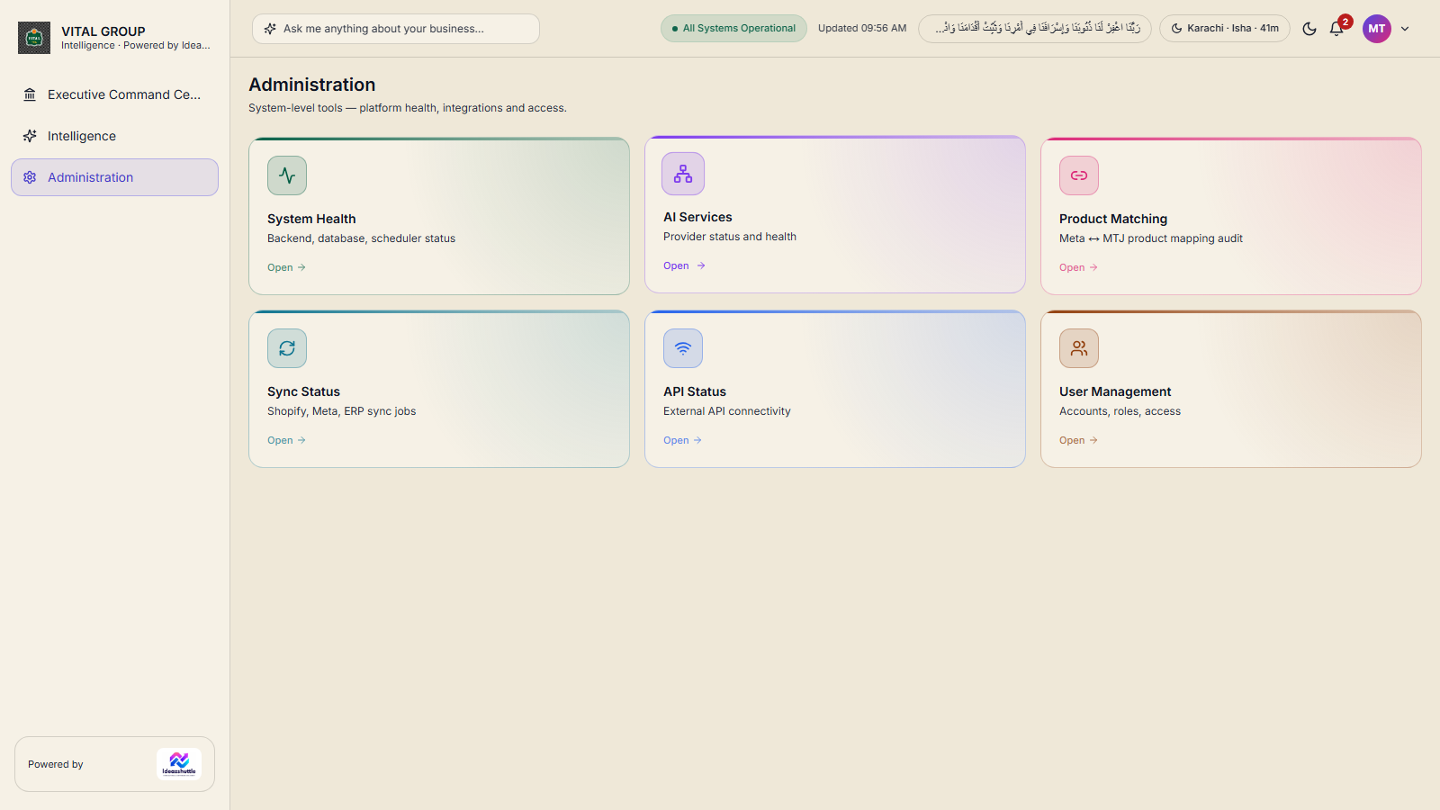Expand the user account menu chevron
This screenshot has height=810, width=1440.
[1405, 29]
